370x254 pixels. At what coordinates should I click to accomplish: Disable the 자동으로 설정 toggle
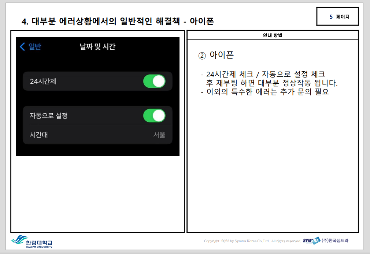[154, 115]
